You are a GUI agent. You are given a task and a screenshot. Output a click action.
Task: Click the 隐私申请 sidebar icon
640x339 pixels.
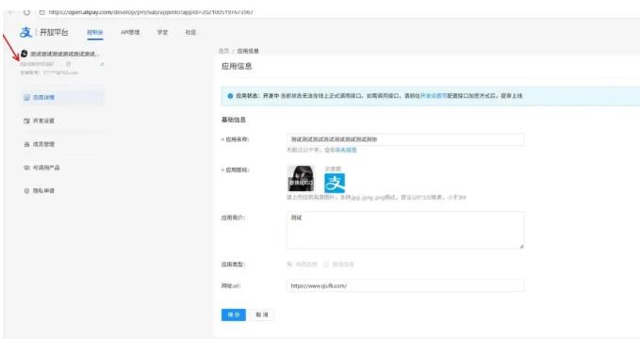click(26, 190)
